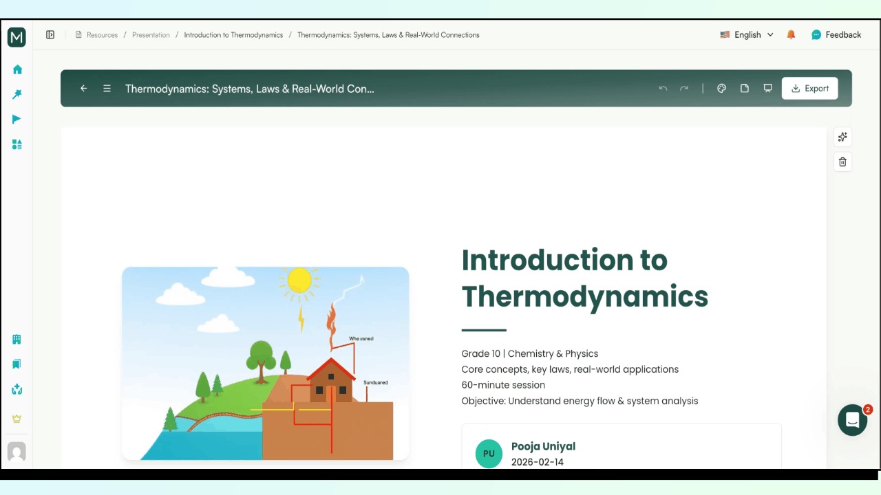Viewport: 881px width, 495px height.
Task: Open the presentations play icon in sidebar
Action: 17,119
